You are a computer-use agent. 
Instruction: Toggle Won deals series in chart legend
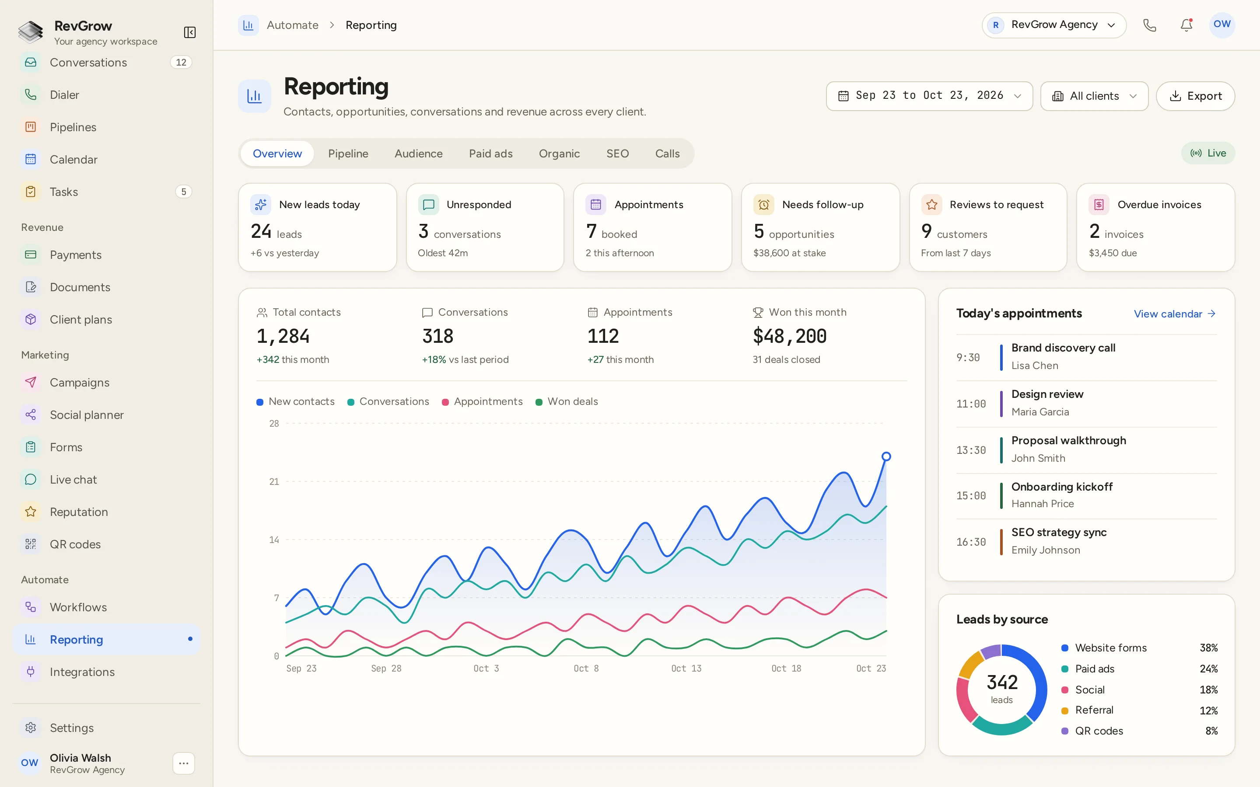[567, 401]
